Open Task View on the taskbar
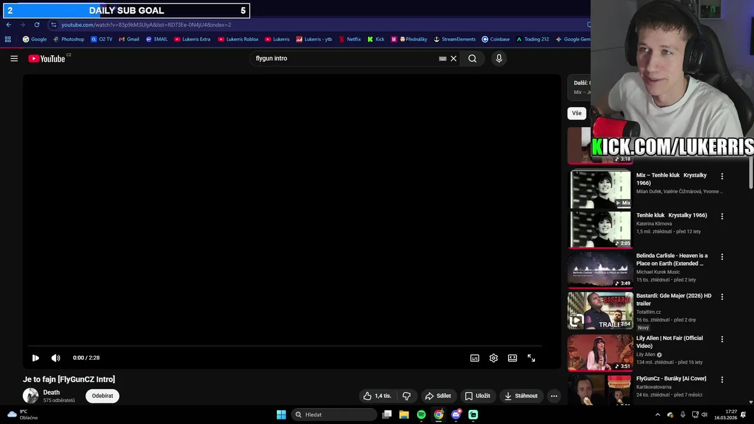Image resolution: width=754 pixels, height=424 pixels. coord(387,415)
